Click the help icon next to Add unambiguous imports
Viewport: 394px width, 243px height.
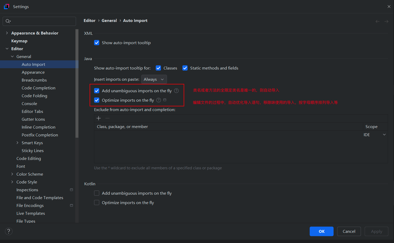tap(176, 91)
